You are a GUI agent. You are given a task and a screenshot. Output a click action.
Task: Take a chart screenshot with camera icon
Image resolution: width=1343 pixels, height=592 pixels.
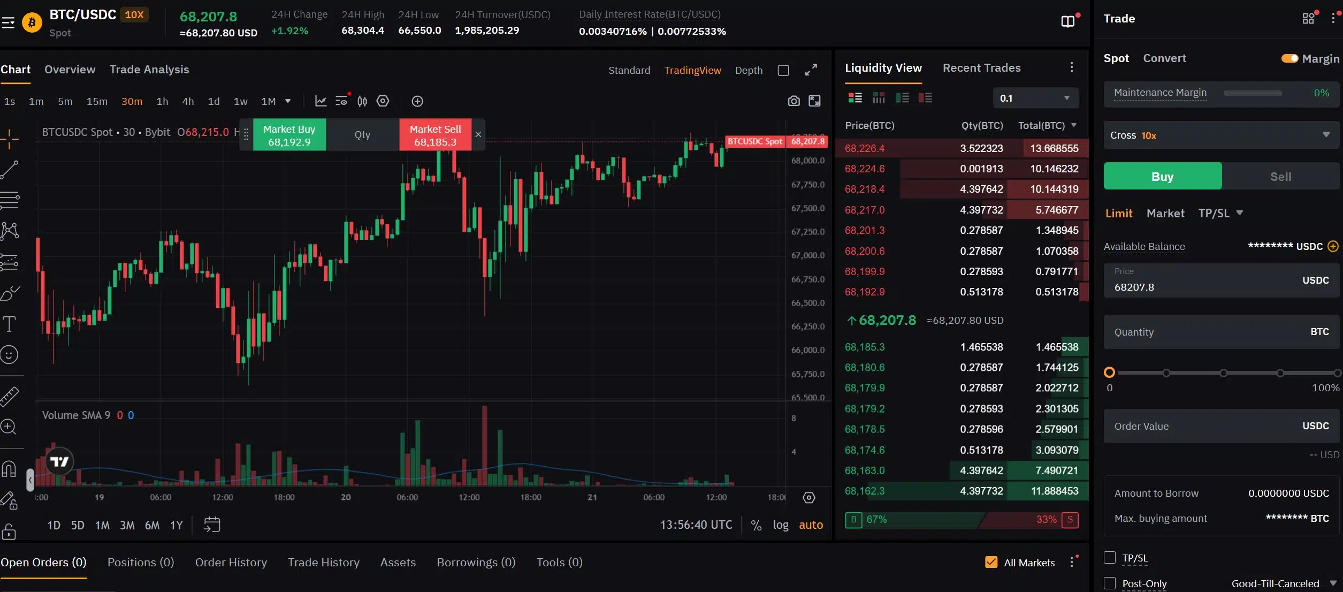tap(793, 101)
